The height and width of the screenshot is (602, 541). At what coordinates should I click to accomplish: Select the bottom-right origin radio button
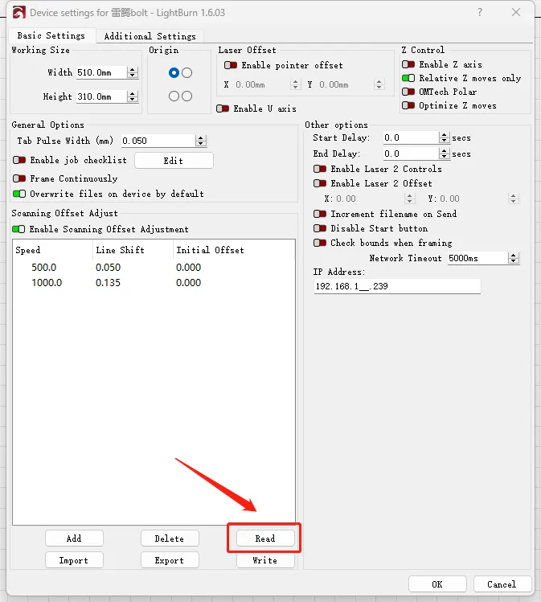point(187,96)
